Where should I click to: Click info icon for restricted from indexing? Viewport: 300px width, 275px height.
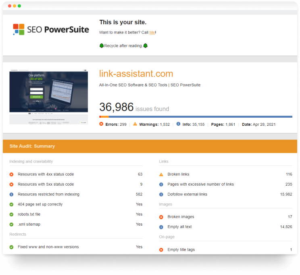(x=11, y=195)
